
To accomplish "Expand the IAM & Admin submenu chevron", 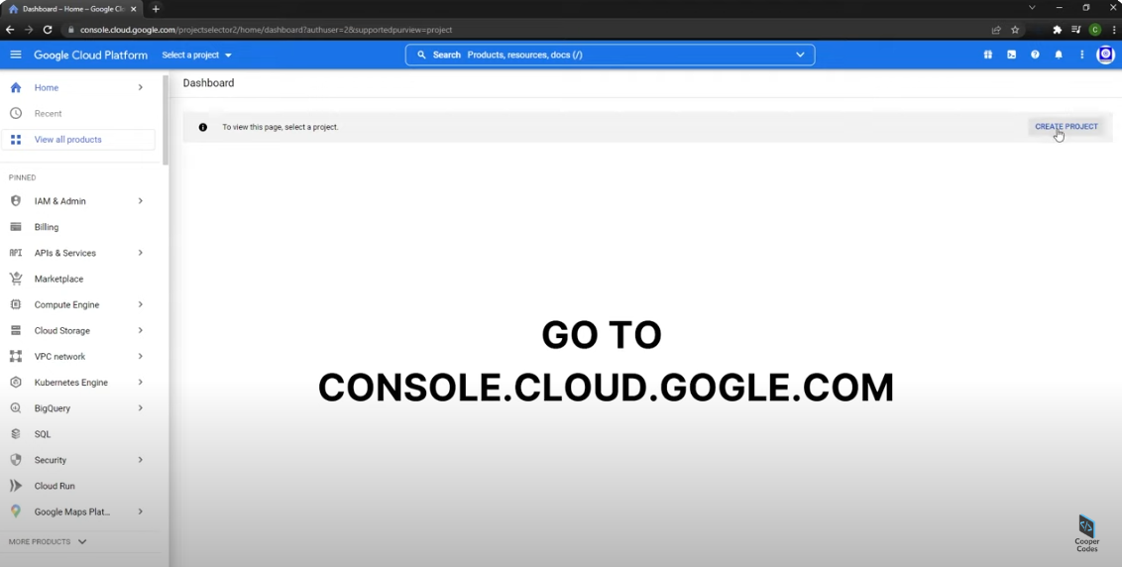I will click(x=141, y=201).
